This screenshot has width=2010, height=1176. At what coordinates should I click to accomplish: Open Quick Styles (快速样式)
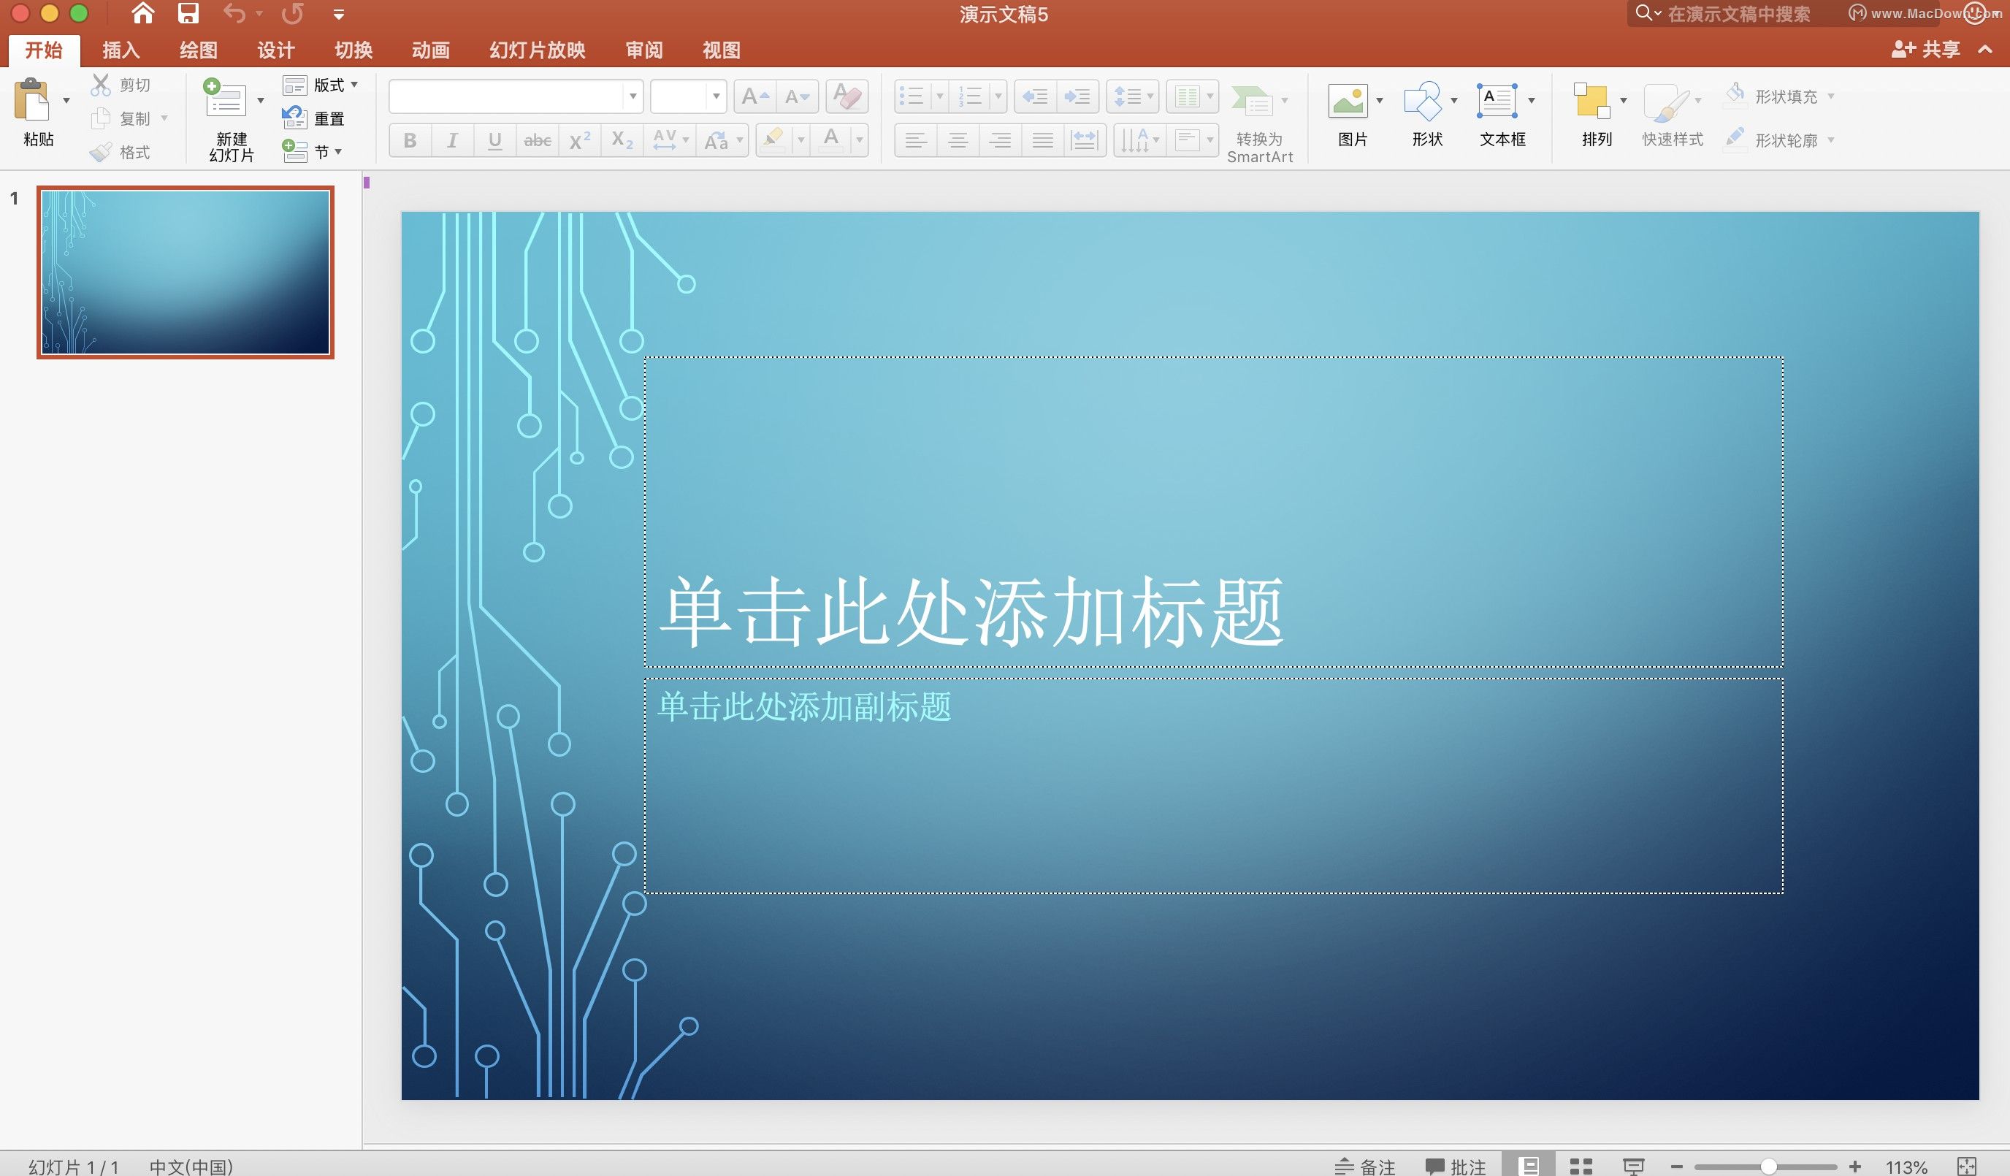click(1672, 115)
